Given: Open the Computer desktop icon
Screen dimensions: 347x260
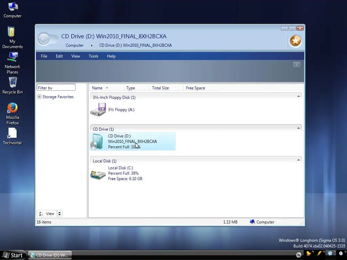Looking at the screenshot, I should click(x=13, y=7).
